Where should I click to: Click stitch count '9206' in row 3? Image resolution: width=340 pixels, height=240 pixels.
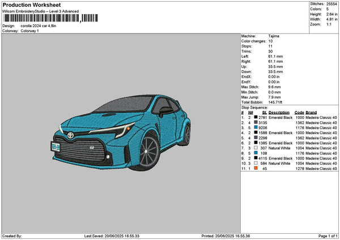[x=262, y=128]
